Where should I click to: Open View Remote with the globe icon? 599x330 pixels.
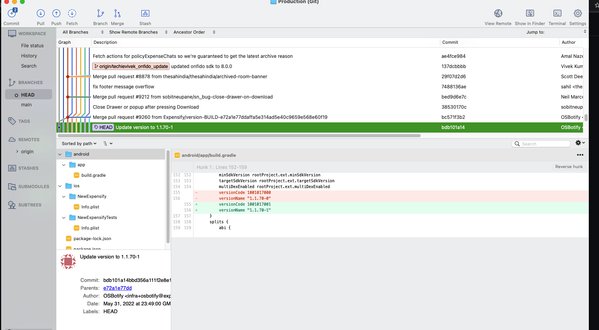(x=498, y=13)
